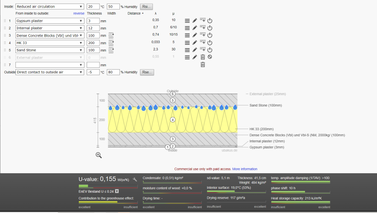
Task: Click the Interior surface rating bar
Action: 236,192
